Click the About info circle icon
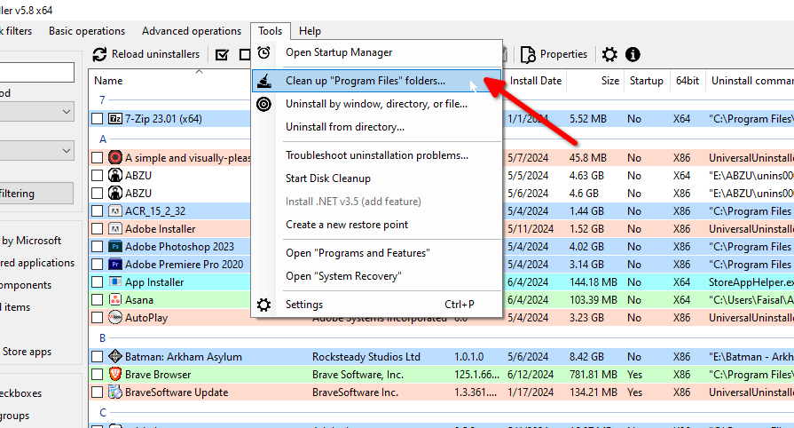 tap(633, 54)
